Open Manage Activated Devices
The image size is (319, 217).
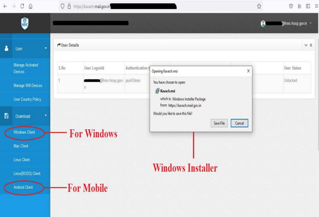26,68
